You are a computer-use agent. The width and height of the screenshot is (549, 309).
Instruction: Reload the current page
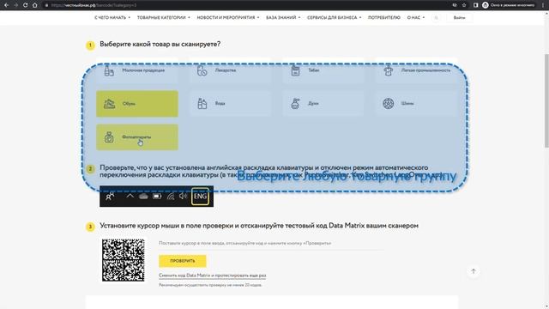click(x=25, y=5)
